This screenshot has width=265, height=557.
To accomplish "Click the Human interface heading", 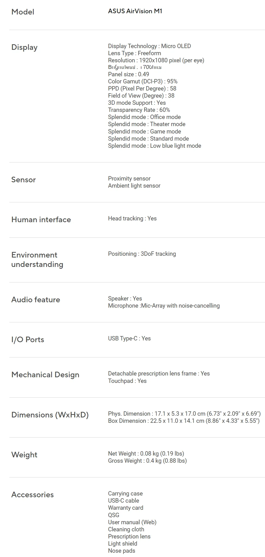I will (x=41, y=220).
